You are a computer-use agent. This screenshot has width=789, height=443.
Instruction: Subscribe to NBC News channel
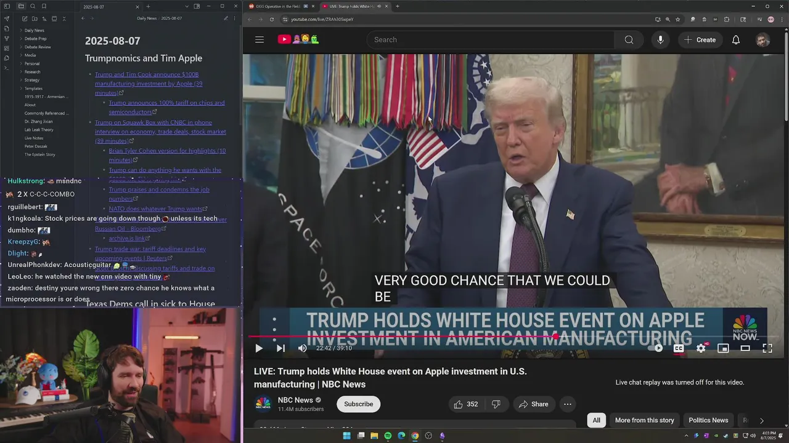tap(358, 404)
